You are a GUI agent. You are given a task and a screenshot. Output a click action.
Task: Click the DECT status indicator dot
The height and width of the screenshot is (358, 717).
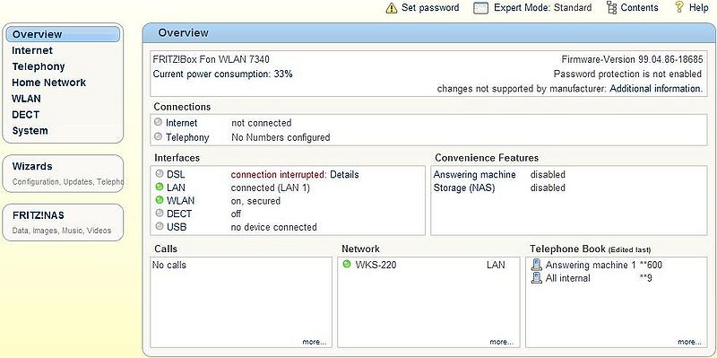click(x=160, y=213)
